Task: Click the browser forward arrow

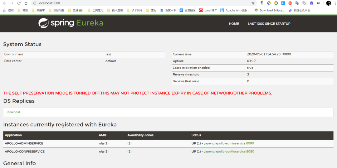Action: point(12,3)
